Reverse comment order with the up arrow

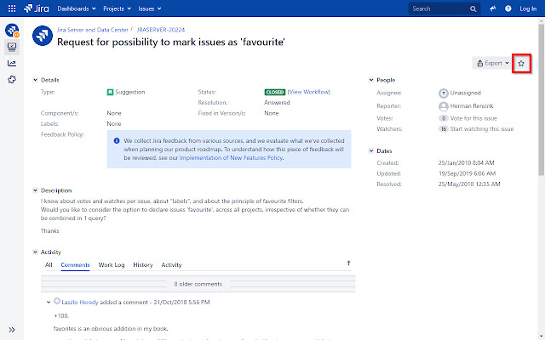[348, 263]
